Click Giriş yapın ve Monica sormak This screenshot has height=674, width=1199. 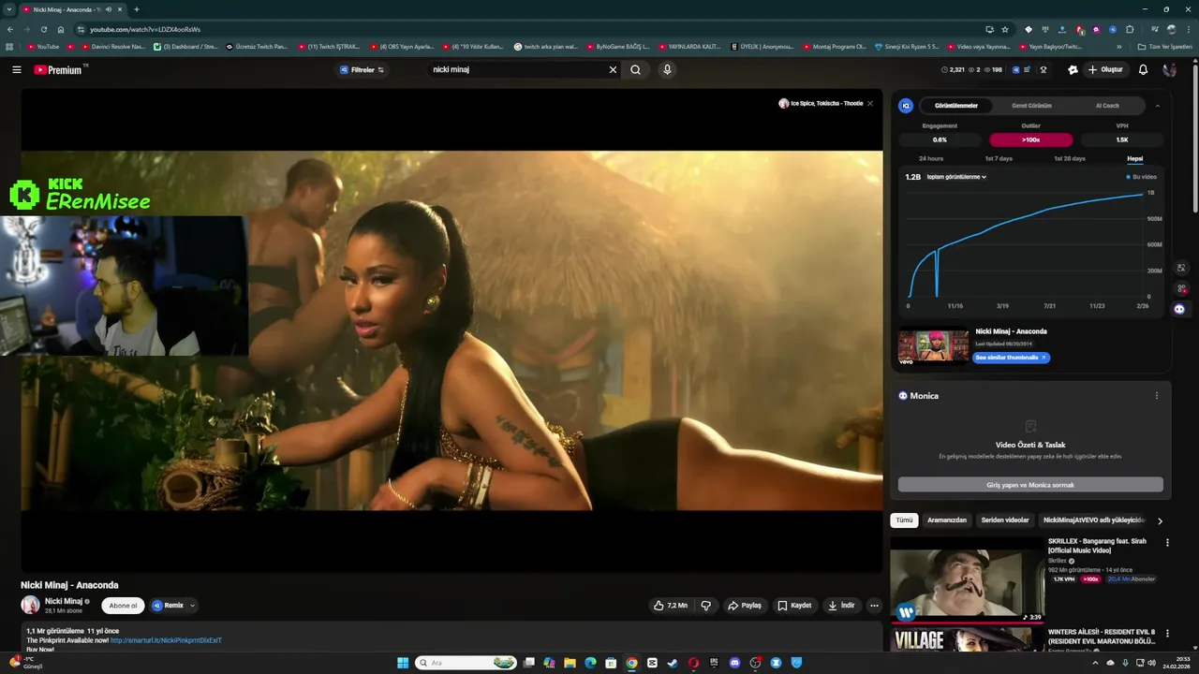(x=1030, y=485)
